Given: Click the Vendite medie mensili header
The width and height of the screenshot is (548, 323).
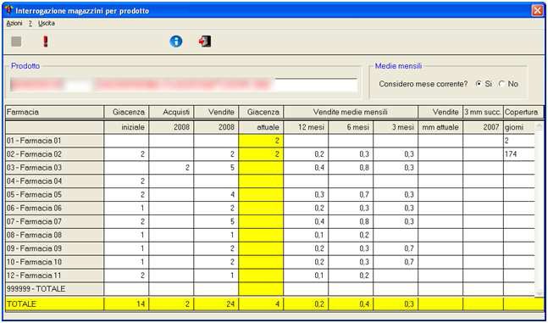Looking at the screenshot, I should pos(351,112).
